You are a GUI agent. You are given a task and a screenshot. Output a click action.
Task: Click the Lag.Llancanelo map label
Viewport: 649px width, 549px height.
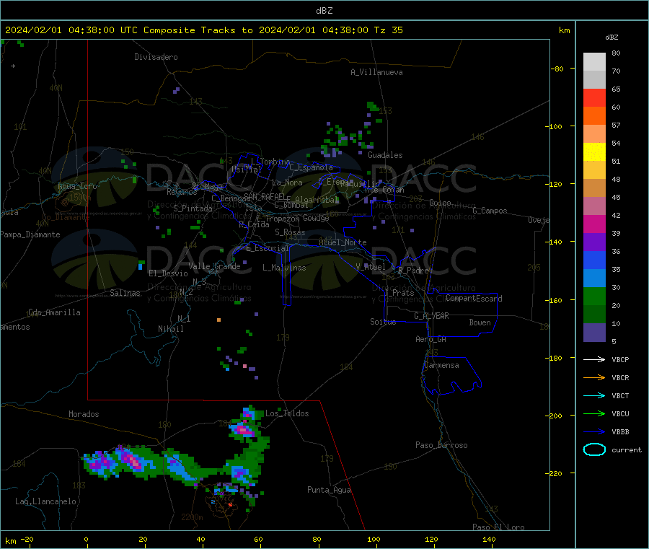point(46,501)
